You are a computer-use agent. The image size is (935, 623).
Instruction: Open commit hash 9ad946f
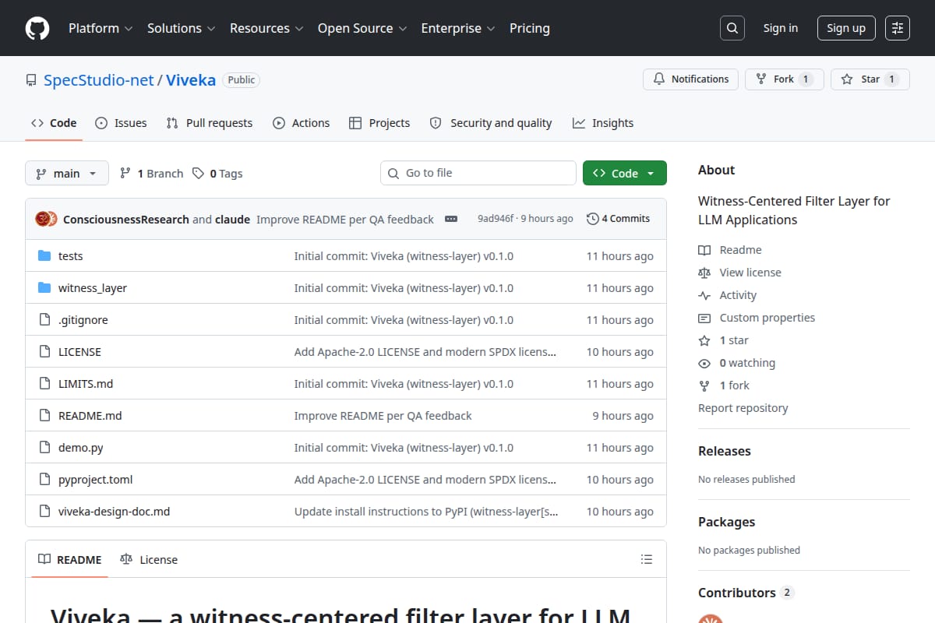(496, 219)
